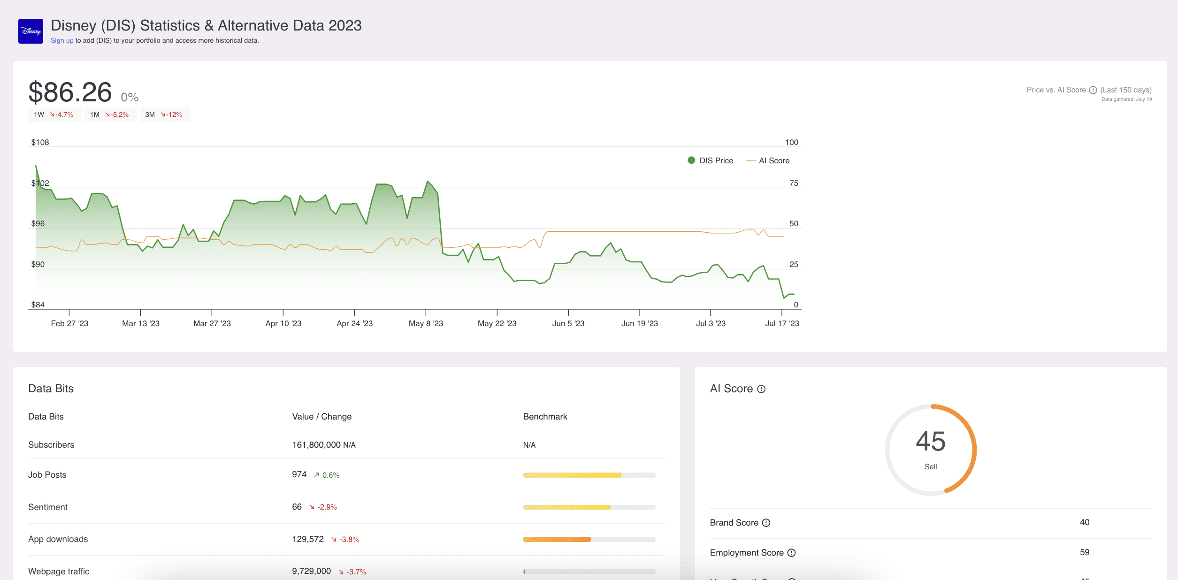This screenshot has width=1178, height=580.
Task: Click the 129,572 app downloads value
Action: [x=308, y=539]
